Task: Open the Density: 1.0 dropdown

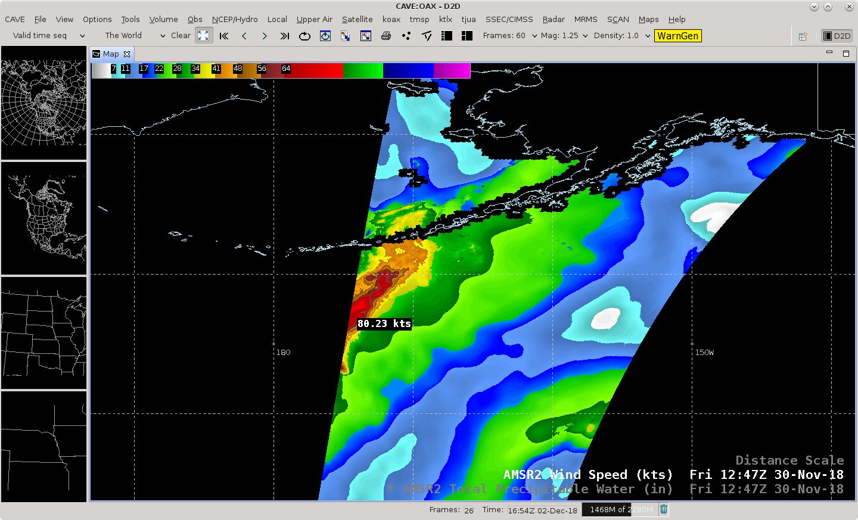Action: pyautogui.click(x=622, y=36)
